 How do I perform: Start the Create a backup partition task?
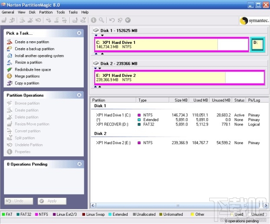tap(34, 49)
